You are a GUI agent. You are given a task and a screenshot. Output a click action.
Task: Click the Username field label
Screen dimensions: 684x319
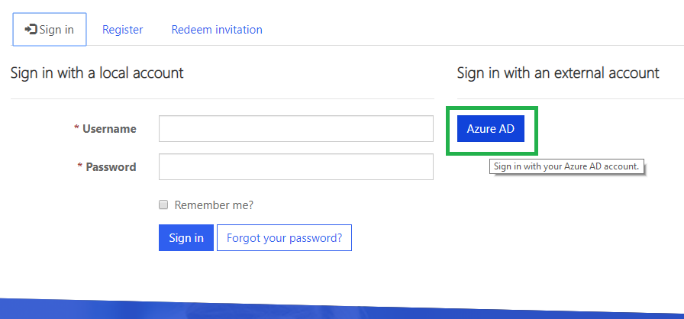pos(109,129)
